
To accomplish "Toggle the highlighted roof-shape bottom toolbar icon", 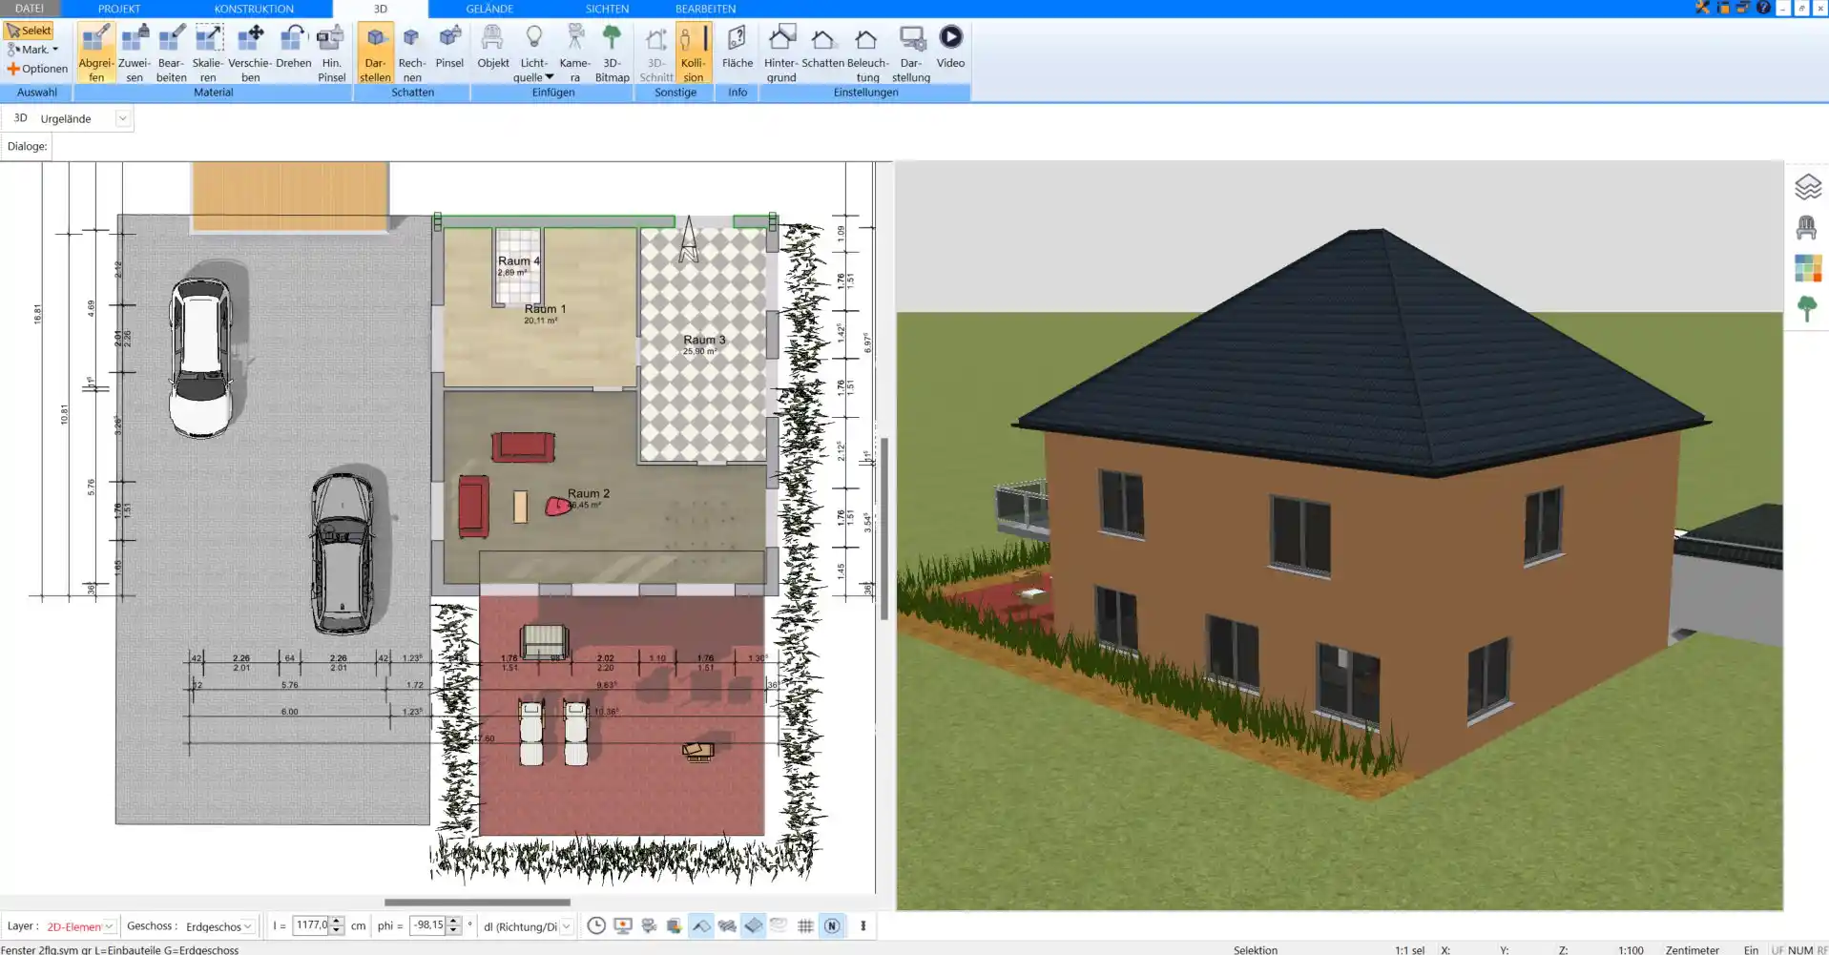I will [x=701, y=925].
